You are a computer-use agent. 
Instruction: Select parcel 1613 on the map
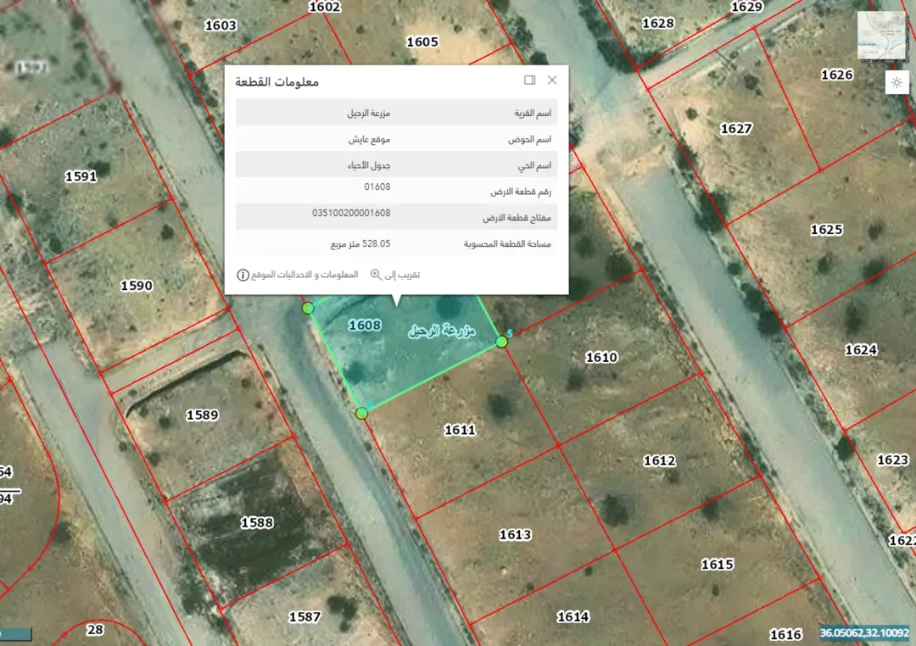click(516, 534)
